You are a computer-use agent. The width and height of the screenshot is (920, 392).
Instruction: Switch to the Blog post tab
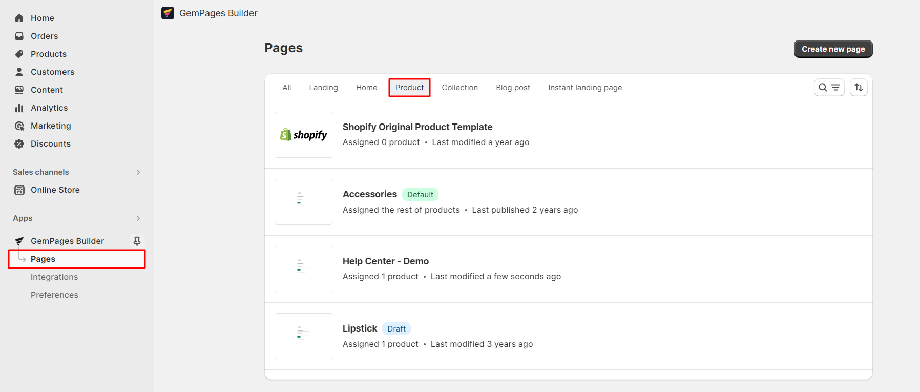pyautogui.click(x=513, y=88)
